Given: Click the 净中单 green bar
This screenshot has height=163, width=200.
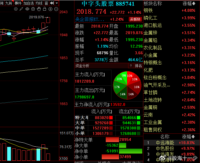Looking at the screenshot, I should (130, 151).
